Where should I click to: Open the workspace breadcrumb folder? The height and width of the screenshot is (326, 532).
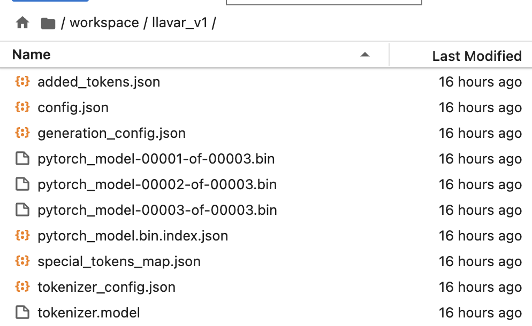pyautogui.click(x=104, y=23)
